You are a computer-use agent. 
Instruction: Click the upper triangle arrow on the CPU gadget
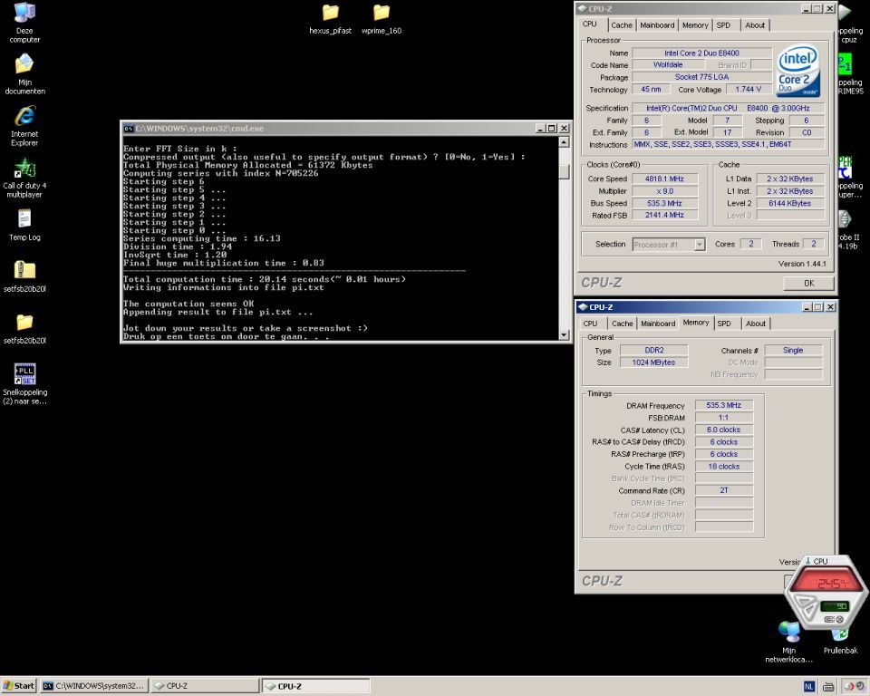click(804, 600)
